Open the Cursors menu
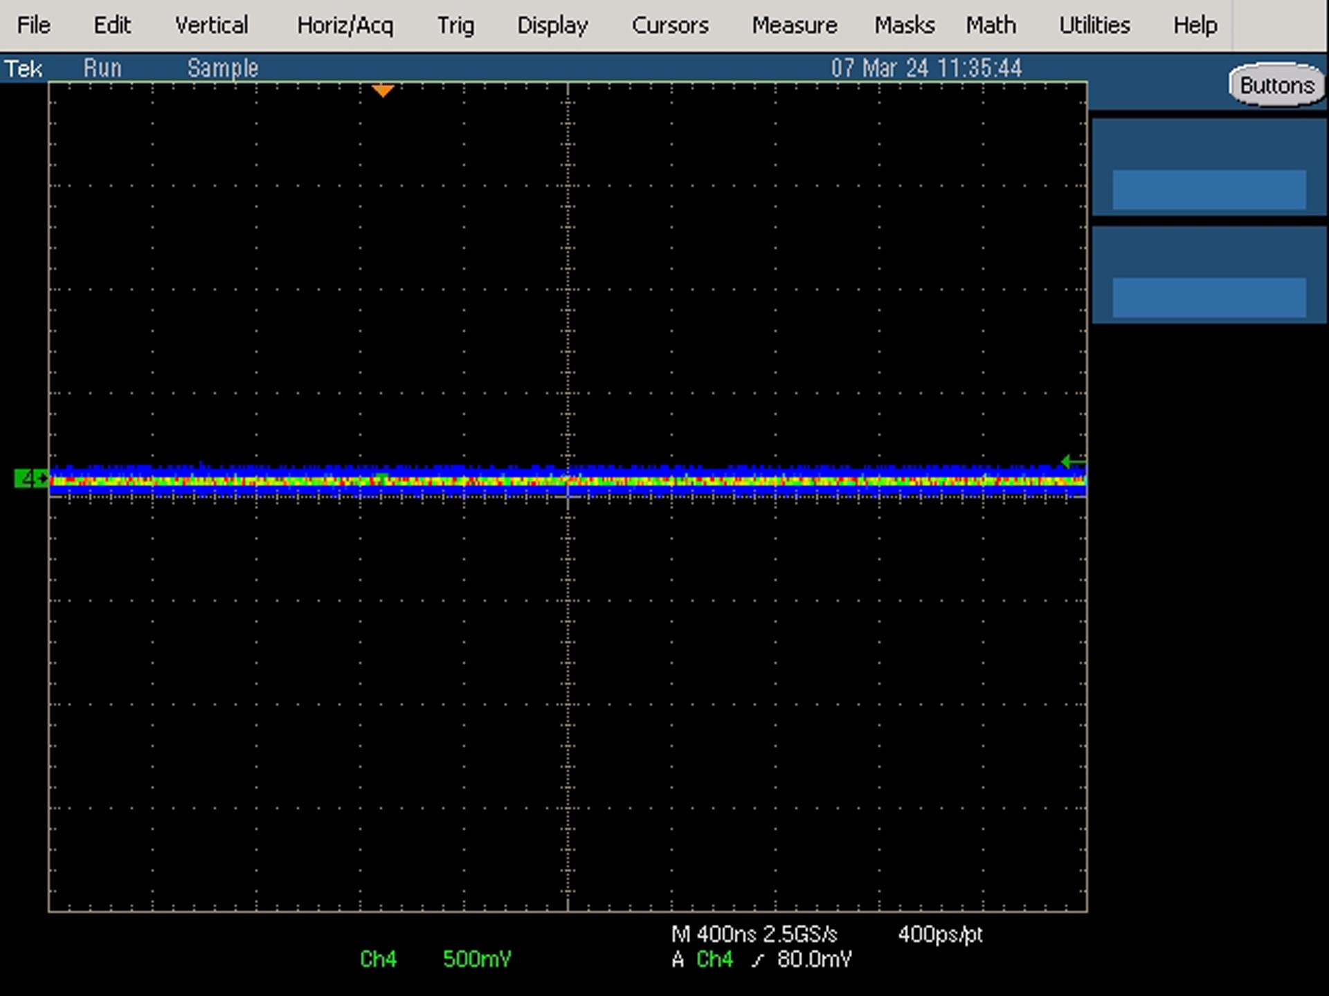Screen dimensions: 1329x996 coord(670,26)
